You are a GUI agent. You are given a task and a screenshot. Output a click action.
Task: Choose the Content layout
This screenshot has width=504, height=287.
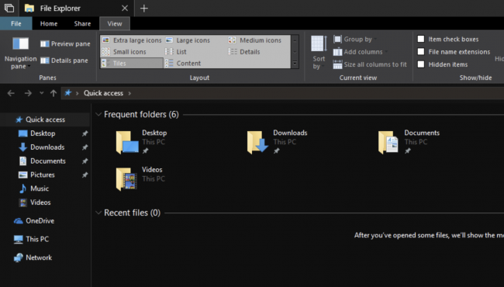click(x=183, y=64)
